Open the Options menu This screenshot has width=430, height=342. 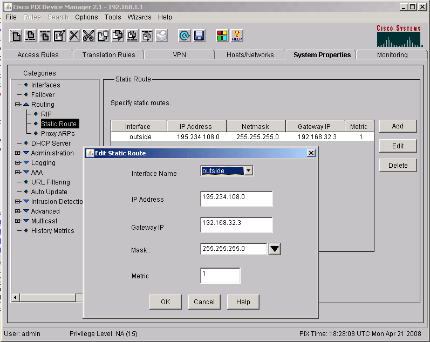point(86,17)
